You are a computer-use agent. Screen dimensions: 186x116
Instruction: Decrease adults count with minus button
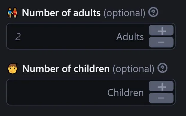click(161, 42)
